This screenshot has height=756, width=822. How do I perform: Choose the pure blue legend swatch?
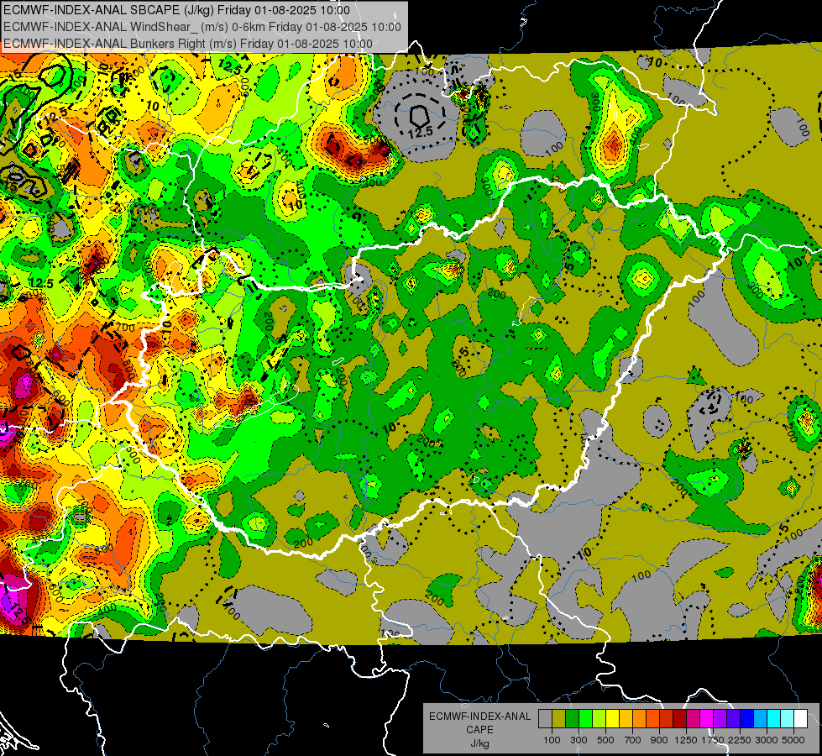tap(746, 718)
